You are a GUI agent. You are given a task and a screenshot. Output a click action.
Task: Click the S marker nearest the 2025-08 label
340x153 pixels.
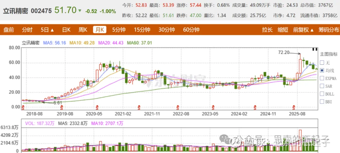pyautogui.click(x=294, y=107)
